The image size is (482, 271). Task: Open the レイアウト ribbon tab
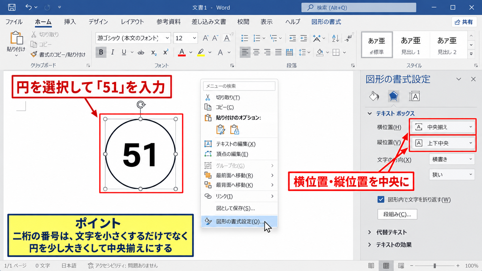point(132,22)
